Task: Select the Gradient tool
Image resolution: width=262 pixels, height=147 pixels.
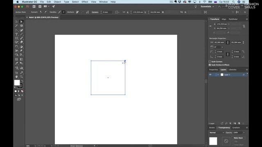Action: [x=21, y=59]
